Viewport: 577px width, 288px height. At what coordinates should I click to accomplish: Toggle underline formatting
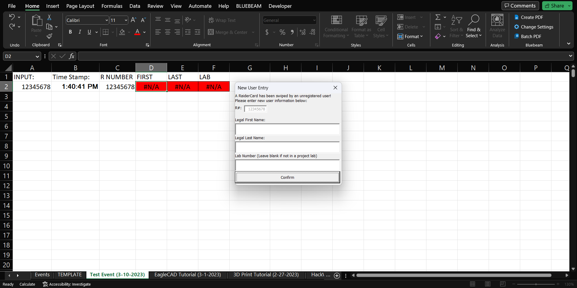tap(89, 32)
